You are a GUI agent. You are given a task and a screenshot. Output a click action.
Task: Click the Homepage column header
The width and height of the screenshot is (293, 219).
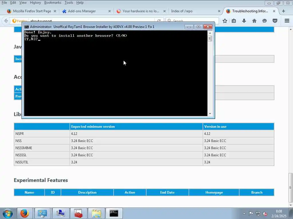(x=214, y=192)
